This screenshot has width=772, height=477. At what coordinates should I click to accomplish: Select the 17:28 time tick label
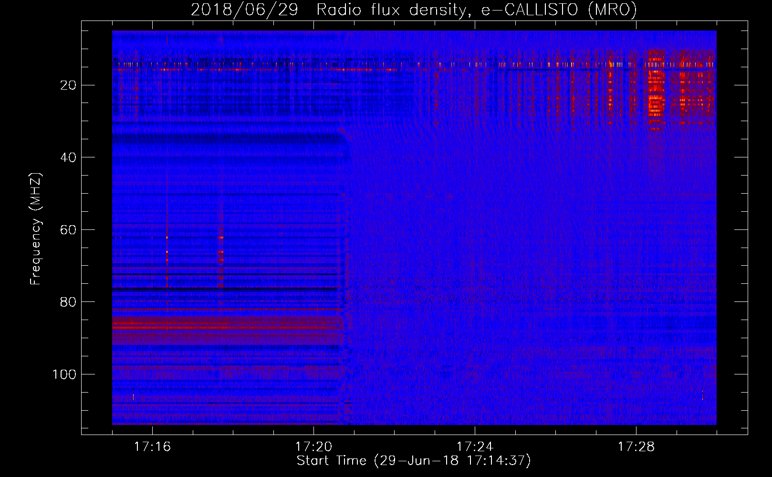tap(636, 447)
